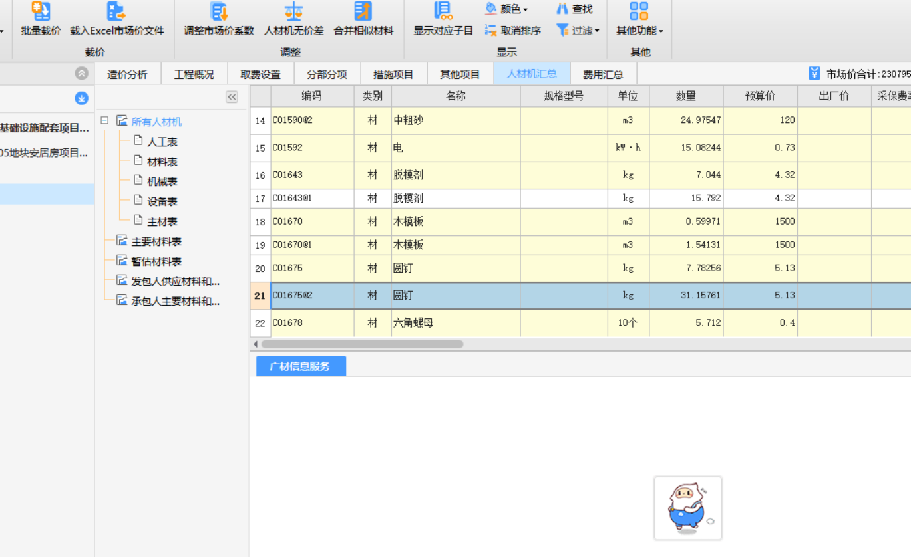The height and width of the screenshot is (557, 911).
Task: Collapse the ribbon with up chevron icon
Action: tap(81, 74)
